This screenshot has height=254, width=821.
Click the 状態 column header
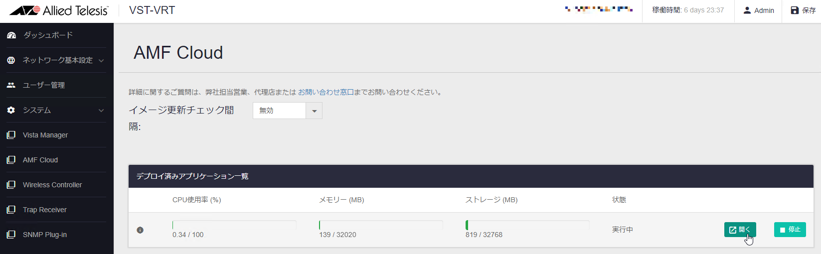click(619, 200)
